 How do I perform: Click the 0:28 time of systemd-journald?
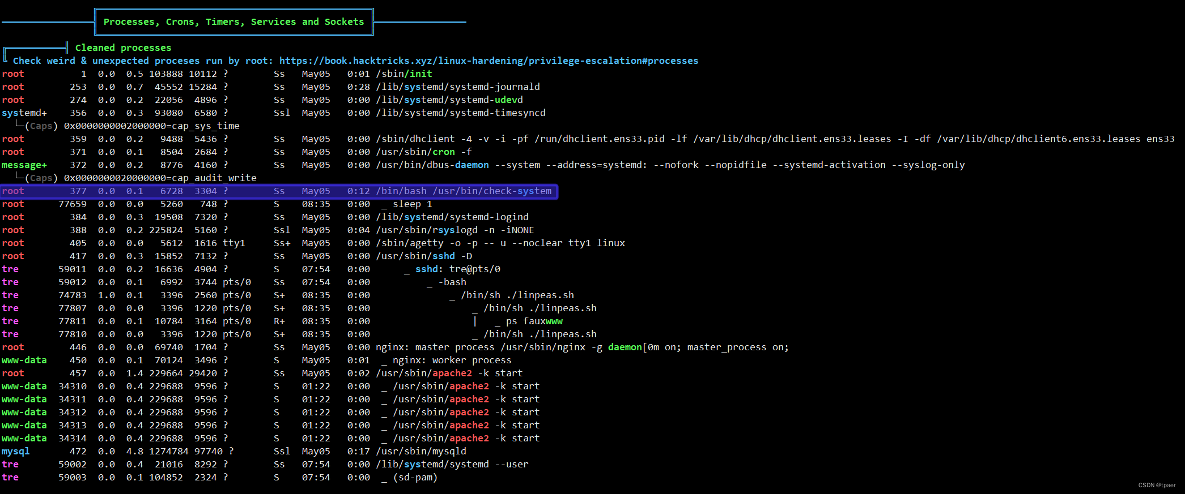point(358,87)
